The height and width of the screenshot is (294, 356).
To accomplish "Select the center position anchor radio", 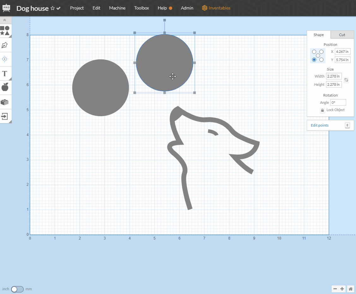I will 318,56.
